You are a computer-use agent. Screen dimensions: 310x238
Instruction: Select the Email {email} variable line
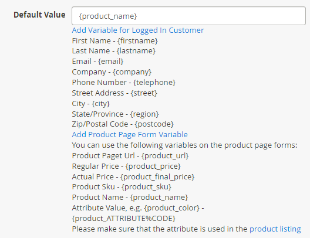[97, 62]
